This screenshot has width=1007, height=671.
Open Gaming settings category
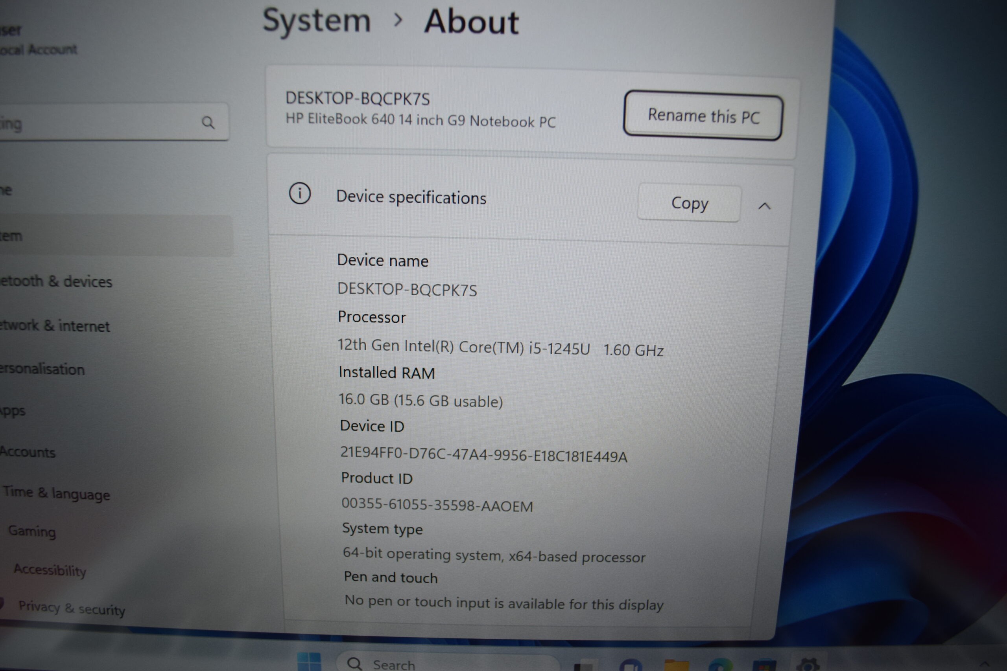click(32, 531)
